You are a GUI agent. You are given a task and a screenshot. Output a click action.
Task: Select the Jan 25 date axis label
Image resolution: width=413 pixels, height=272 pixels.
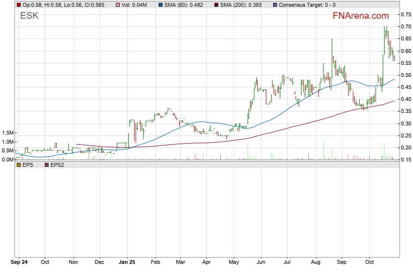pos(128,262)
